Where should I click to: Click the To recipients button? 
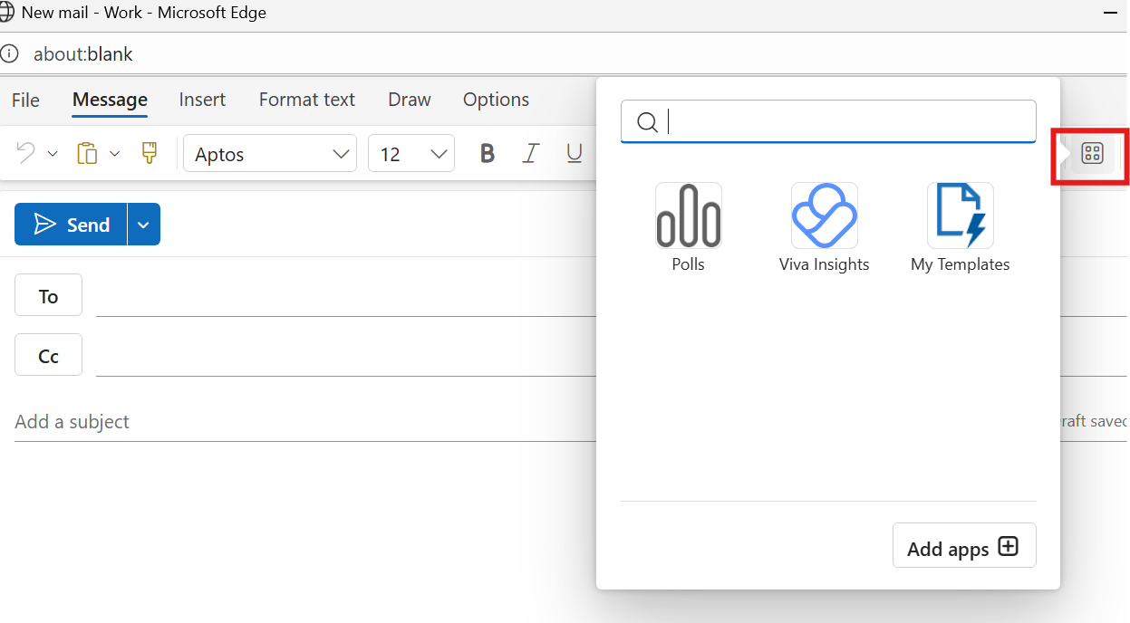(48, 295)
